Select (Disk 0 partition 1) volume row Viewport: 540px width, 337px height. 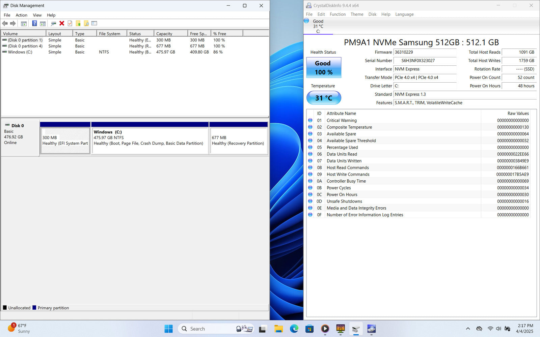point(135,40)
